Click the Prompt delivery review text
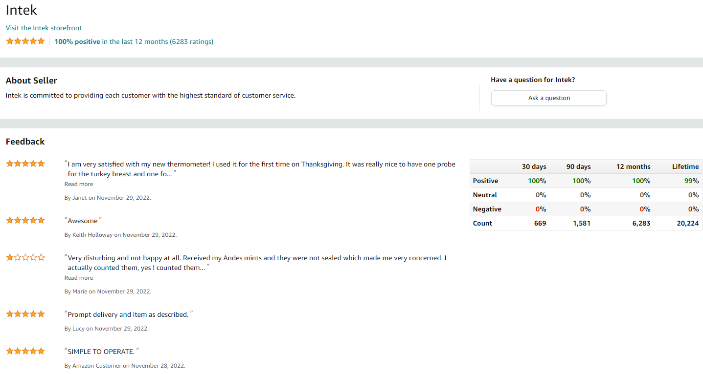 [128, 314]
